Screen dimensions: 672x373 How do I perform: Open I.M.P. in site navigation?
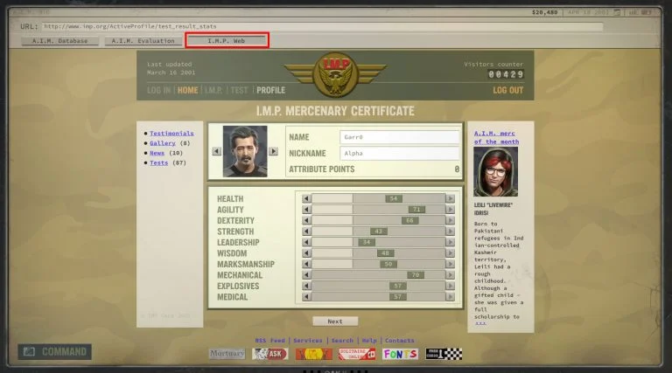(213, 90)
